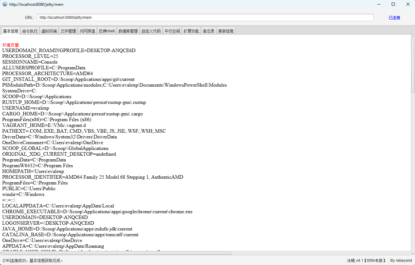Switch to the 基本信息 tab

(x=11, y=31)
